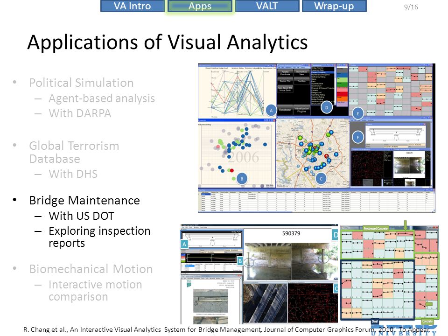Select the highlighted Present Condition attribute row

coord(322,72)
